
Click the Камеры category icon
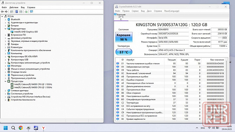9,44
